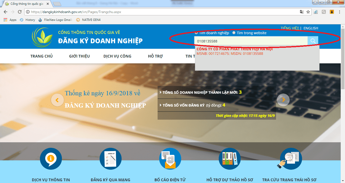
Task: Select the 'Tìm trong website' radio option
Action: pos(234,33)
